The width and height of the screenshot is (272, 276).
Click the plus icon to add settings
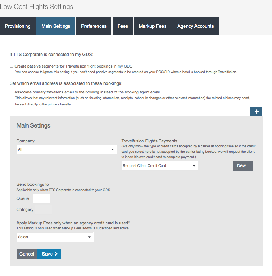(256, 112)
